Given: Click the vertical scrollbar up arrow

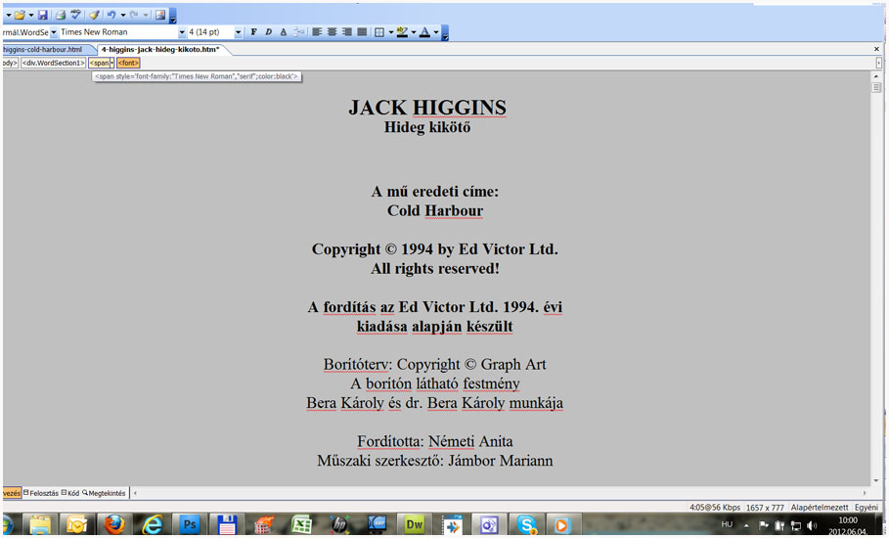Looking at the screenshot, I should 876,76.
